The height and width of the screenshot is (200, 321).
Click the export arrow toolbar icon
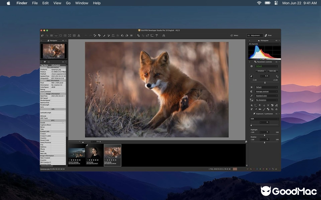(x=147, y=35)
